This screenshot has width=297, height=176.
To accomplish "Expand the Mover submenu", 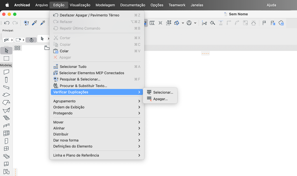I will coord(97,122).
